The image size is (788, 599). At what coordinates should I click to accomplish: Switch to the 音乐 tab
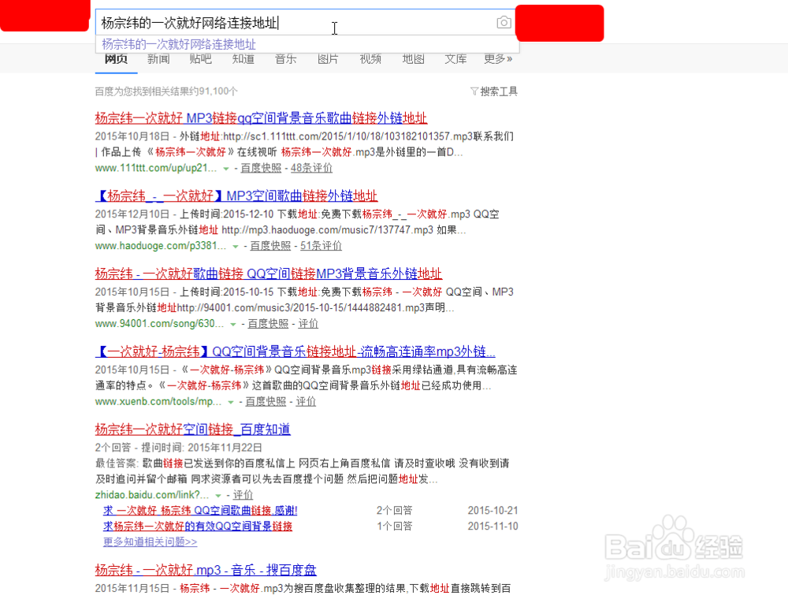pos(285,59)
